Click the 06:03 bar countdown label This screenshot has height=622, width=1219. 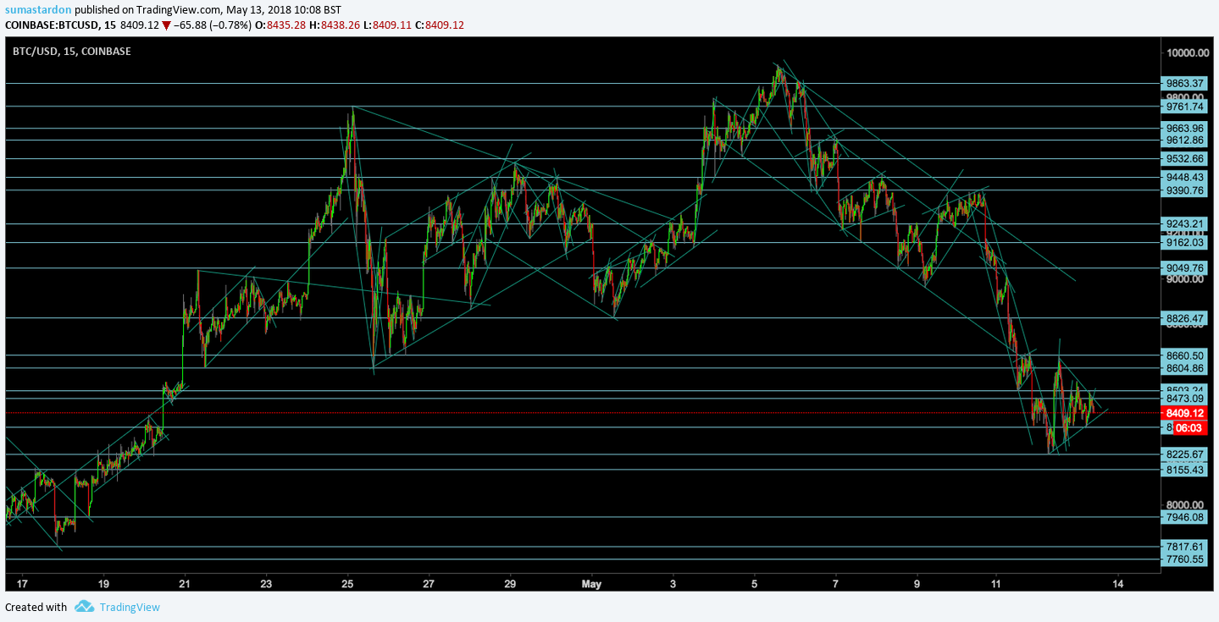tap(1190, 428)
